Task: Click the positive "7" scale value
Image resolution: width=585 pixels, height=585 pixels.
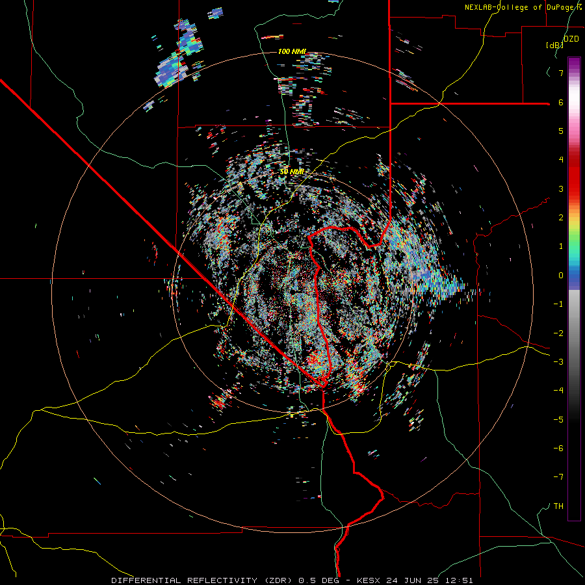Action: [x=561, y=73]
